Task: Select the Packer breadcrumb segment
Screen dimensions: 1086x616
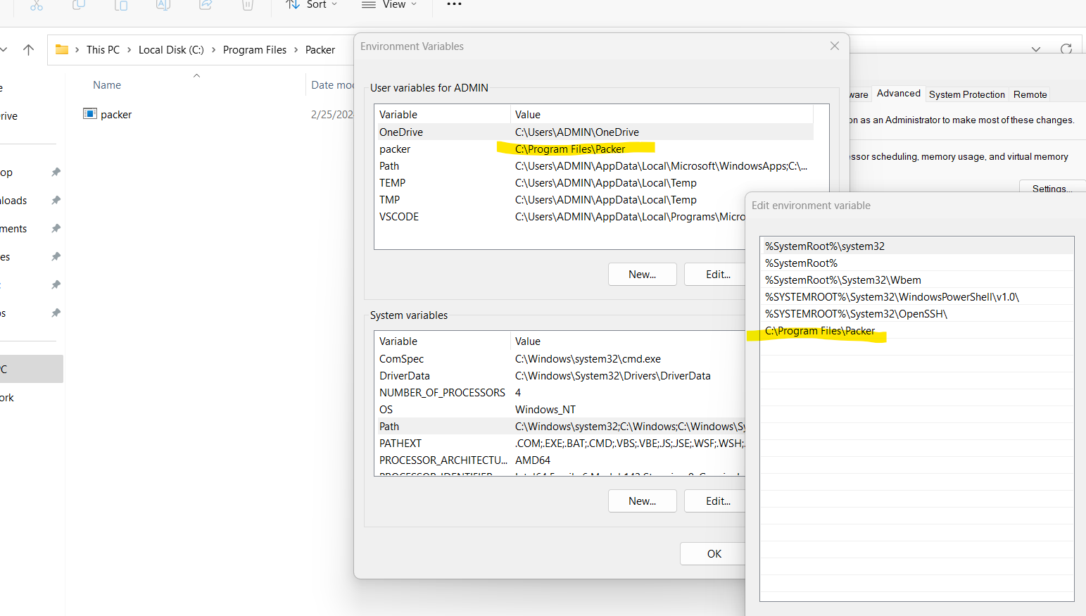Action: [x=320, y=49]
